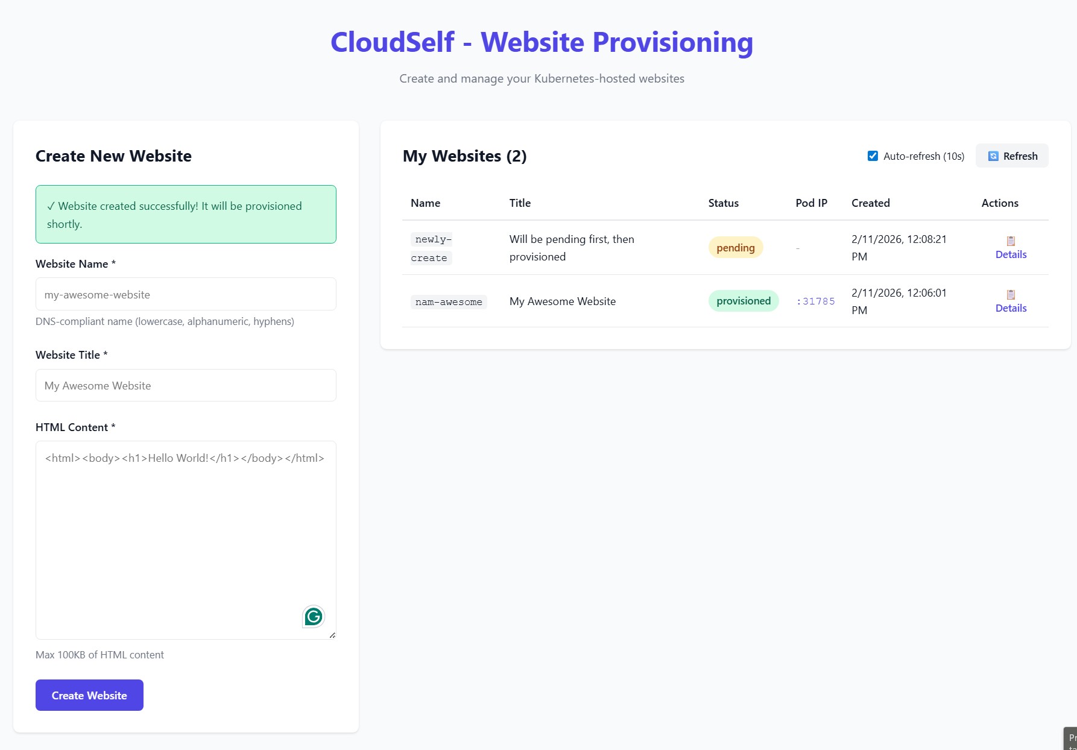Viewport: 1077px width, 750px height.
Task: Click the refresh arrows icon
Action: (x=993, y=156)
